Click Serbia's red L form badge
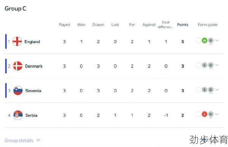Viewport: 228px width, 147px height. coord(204,114)
